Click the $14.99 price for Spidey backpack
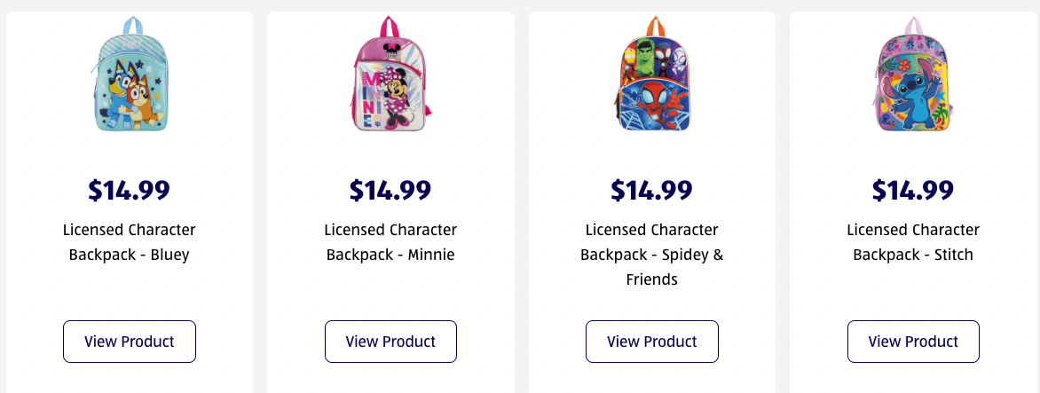 click(652, 190)
